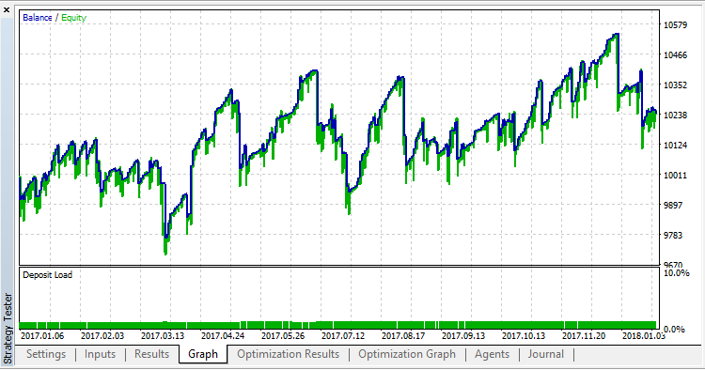Click the 2017.02.03 date label

click(x=102, y=336)
